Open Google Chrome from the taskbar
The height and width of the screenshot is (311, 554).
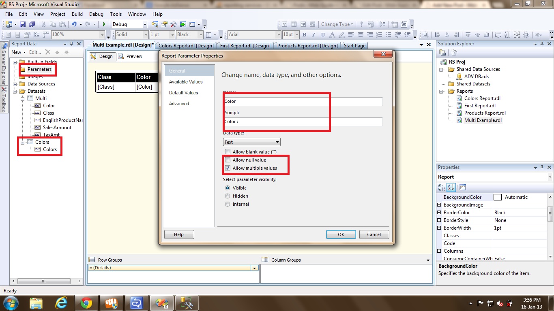tap(86, 303)
